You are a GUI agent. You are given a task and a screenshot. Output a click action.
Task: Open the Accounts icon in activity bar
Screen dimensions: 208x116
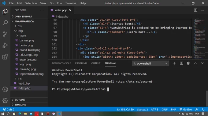point(5,89)
